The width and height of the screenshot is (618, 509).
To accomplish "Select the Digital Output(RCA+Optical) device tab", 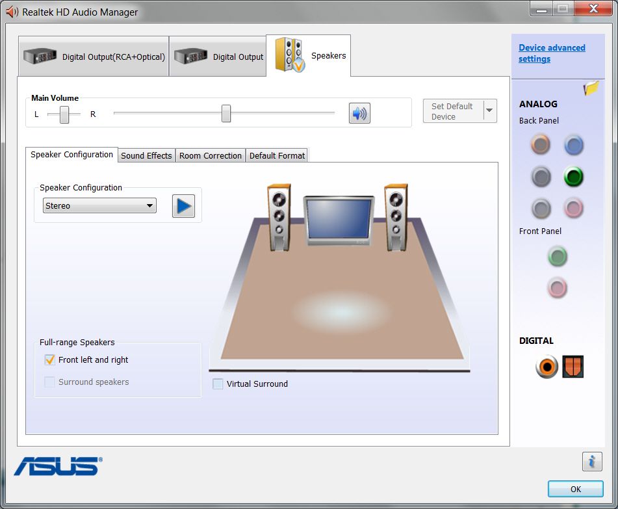I will tap(94, 57).
